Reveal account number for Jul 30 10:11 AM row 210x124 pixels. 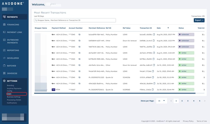(79, 84)
